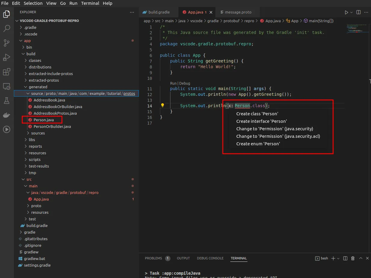Split the terminal panel
The height and width of the screenshot is (278, 371).
tap(345, 258)
